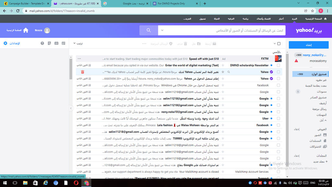Viewport: 332px width, 187px height.
Task: Go back with the browser back arrow
Action: tap(5, 11)
